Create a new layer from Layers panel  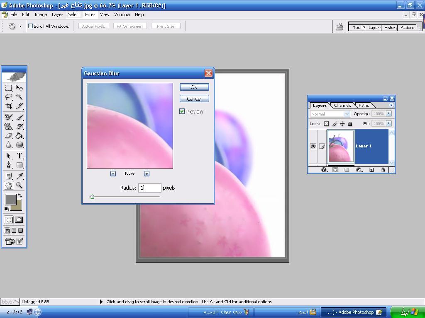[x=371, y=170]
